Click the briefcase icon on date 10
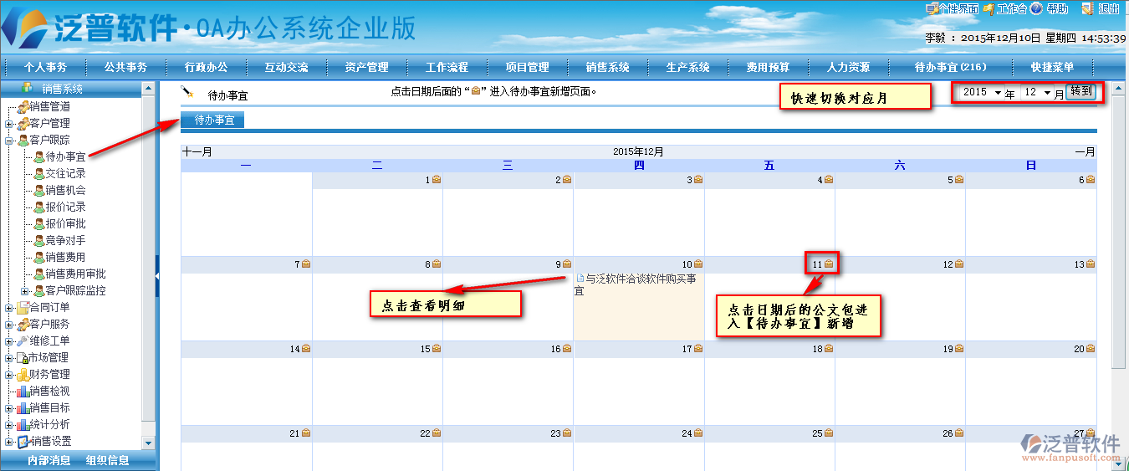This screenshot has width=1129, height=471. [x=698, y=264]
